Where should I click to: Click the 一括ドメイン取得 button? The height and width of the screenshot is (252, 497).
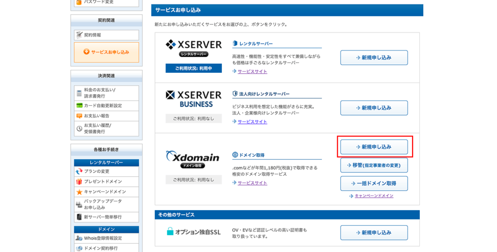click(x=374, y=183)
